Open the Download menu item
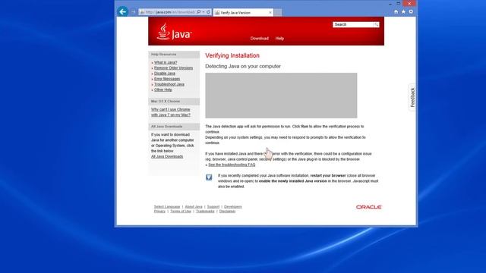Viewport: 486px width, 273px height. 260,39
